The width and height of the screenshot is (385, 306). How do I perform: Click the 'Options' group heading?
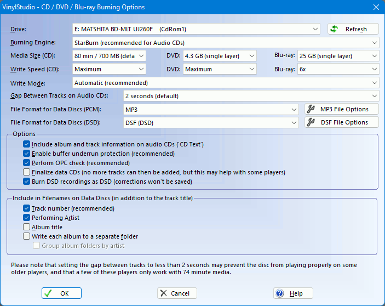[x=24, y=134]
